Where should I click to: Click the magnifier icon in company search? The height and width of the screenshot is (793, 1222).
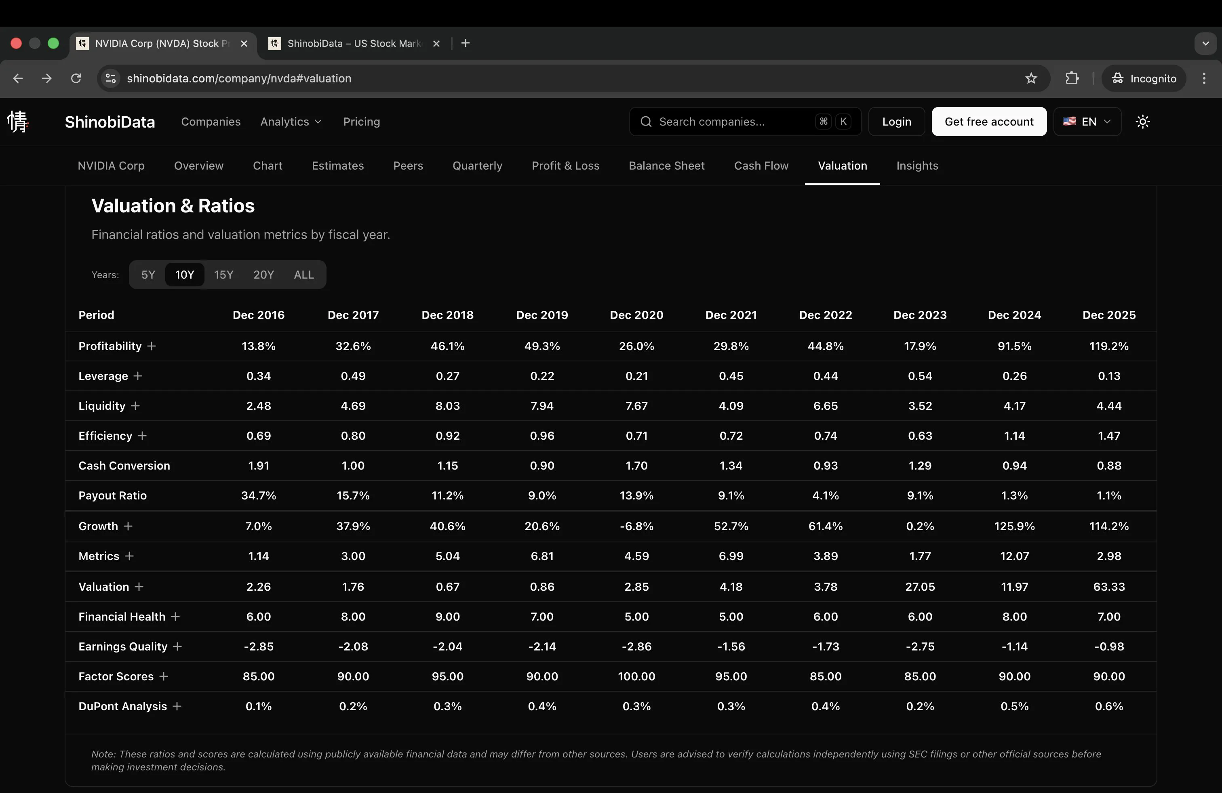[646, 122]
